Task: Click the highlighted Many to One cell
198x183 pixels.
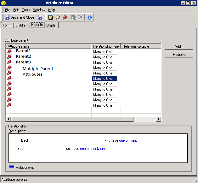Action: pyautogui.click(x=104, y=79)
